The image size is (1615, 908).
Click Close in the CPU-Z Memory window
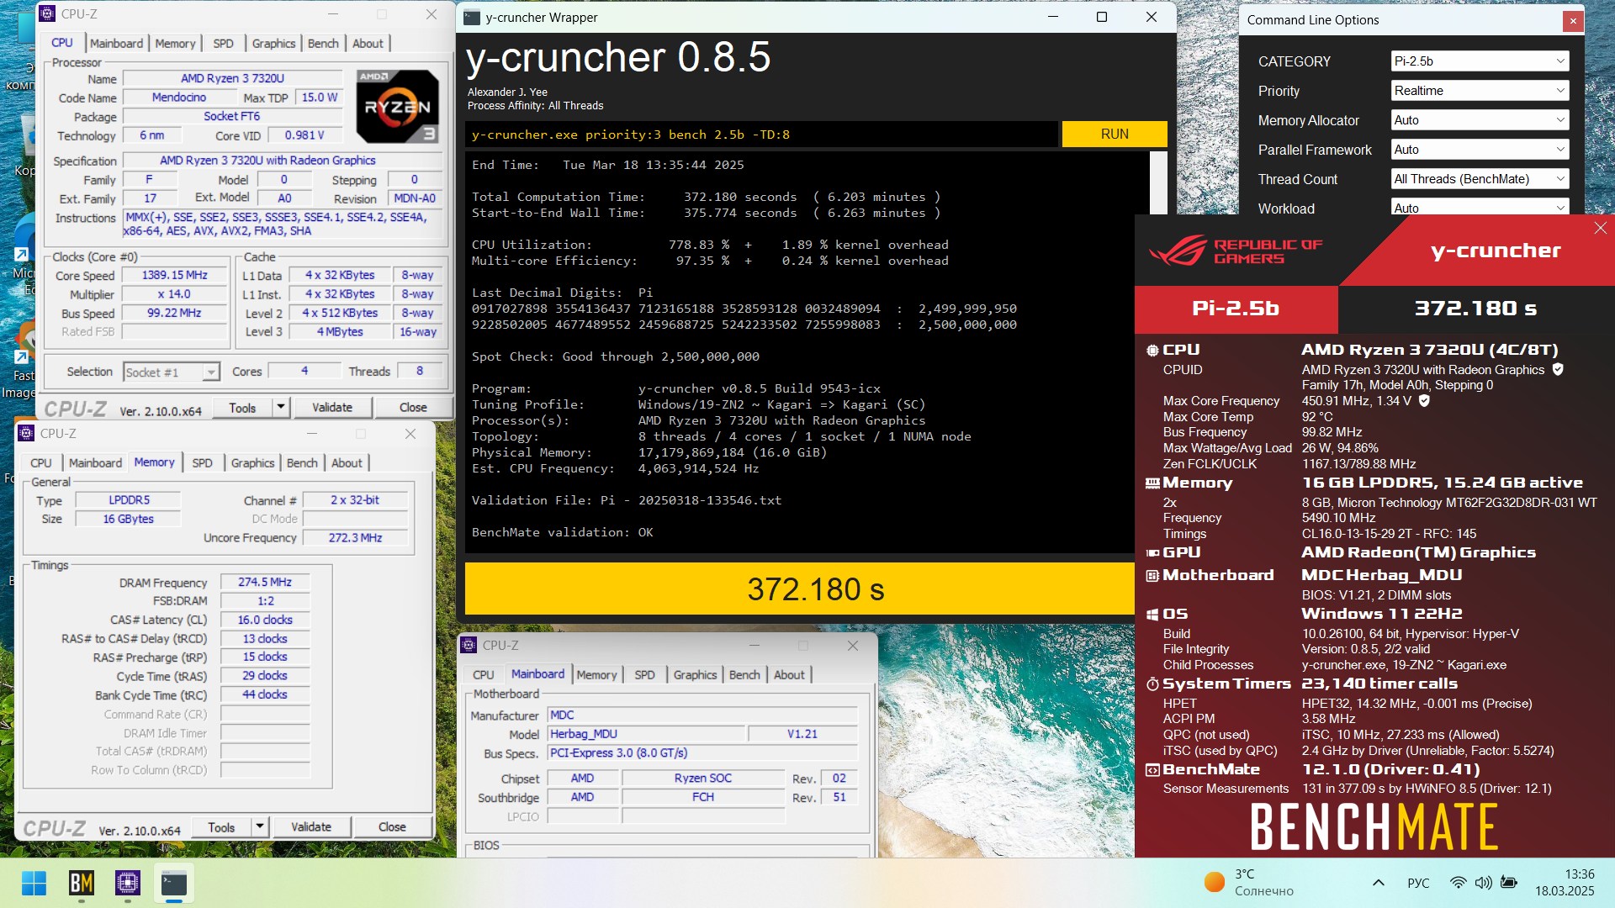click(392, 827)
